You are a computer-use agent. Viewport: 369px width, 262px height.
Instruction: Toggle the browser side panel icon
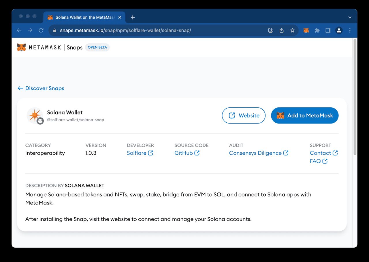[x=328, y=30]
